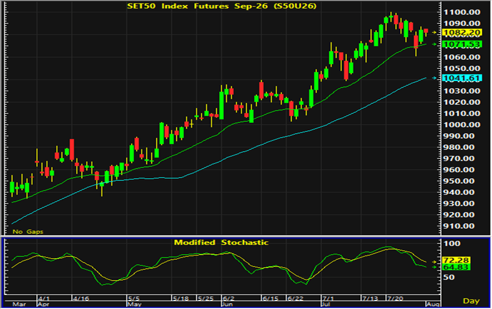Click the Mar month label
492x309 pixels.
(x=19, y=304)
